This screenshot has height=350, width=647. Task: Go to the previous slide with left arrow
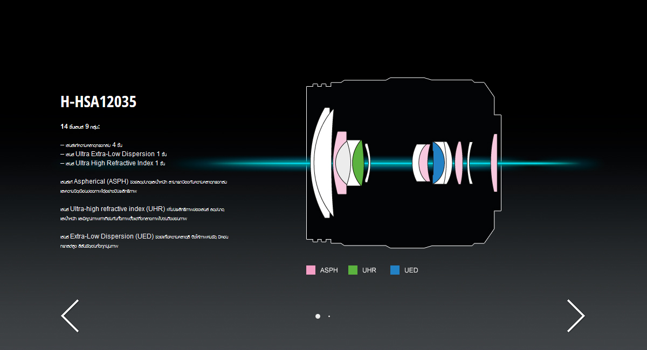[70, 316]
